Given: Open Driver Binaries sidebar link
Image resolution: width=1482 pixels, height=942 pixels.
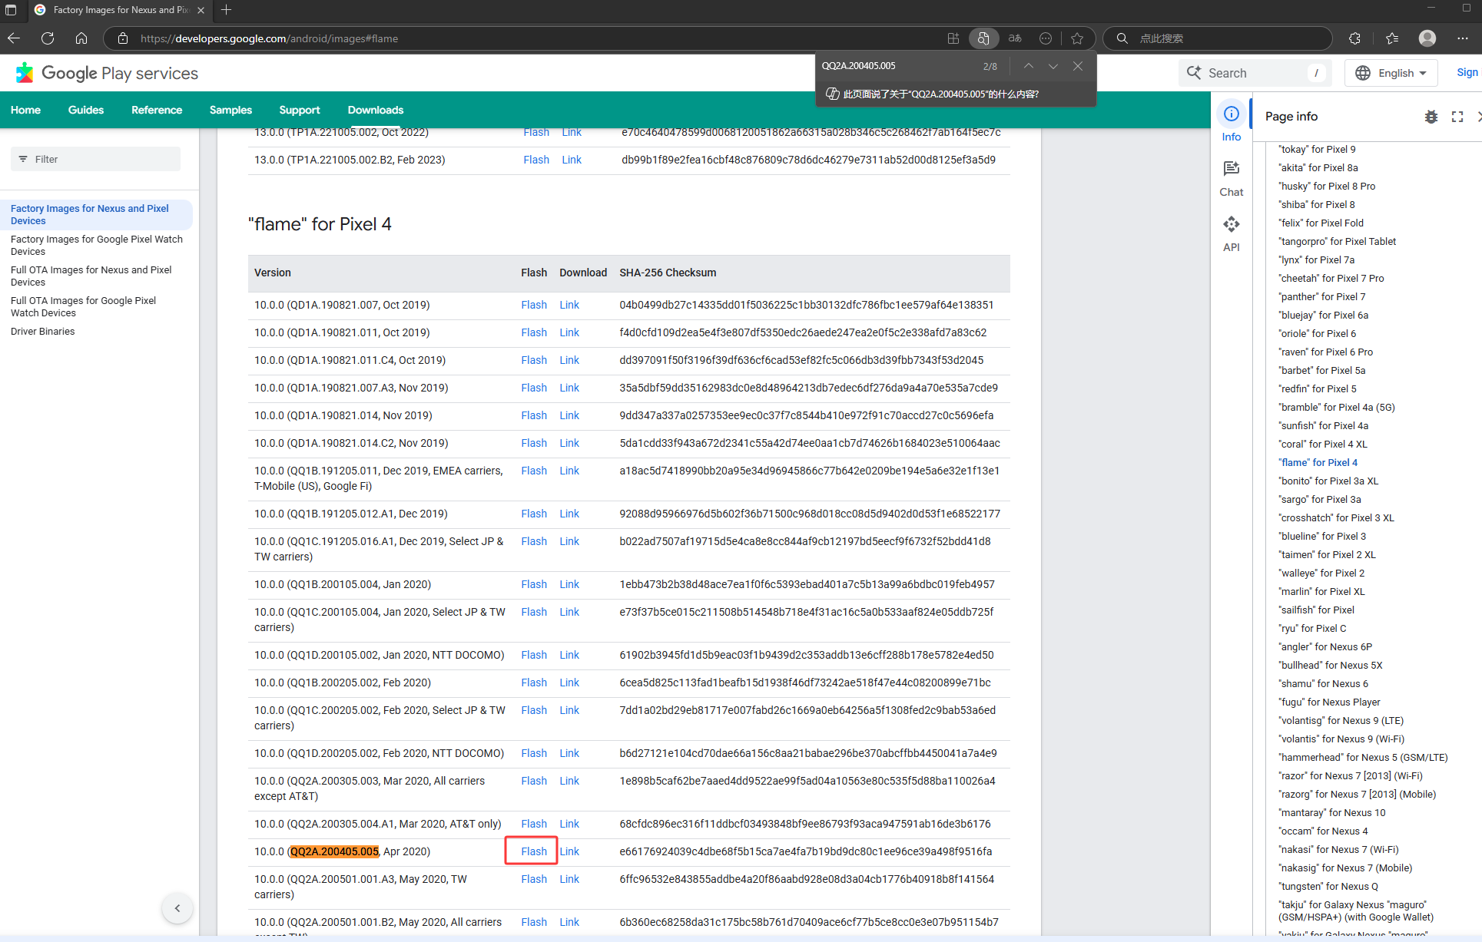Looking at the screenshot, I should [x=43, y=332].
